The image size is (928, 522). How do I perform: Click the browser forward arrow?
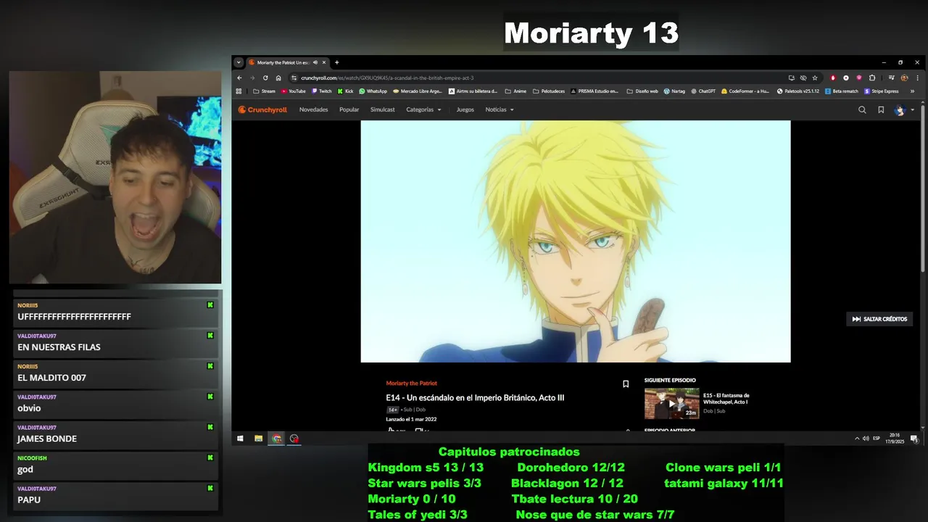point(252,78)
